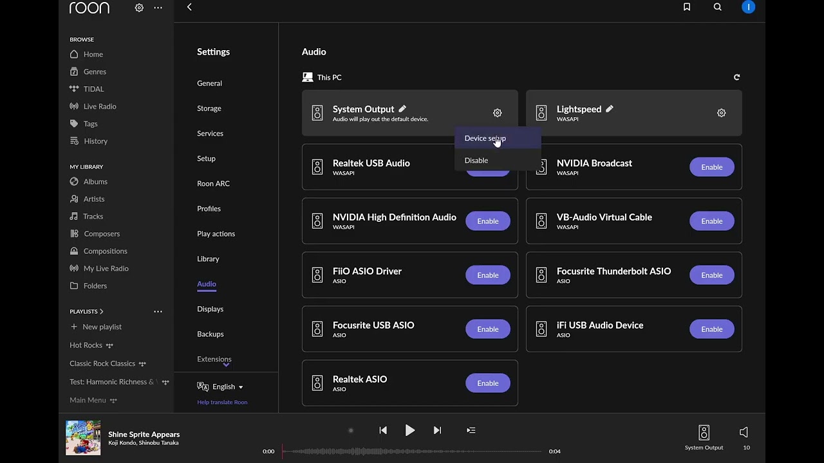Go back with the left arrow

click(x=189, y=7)
